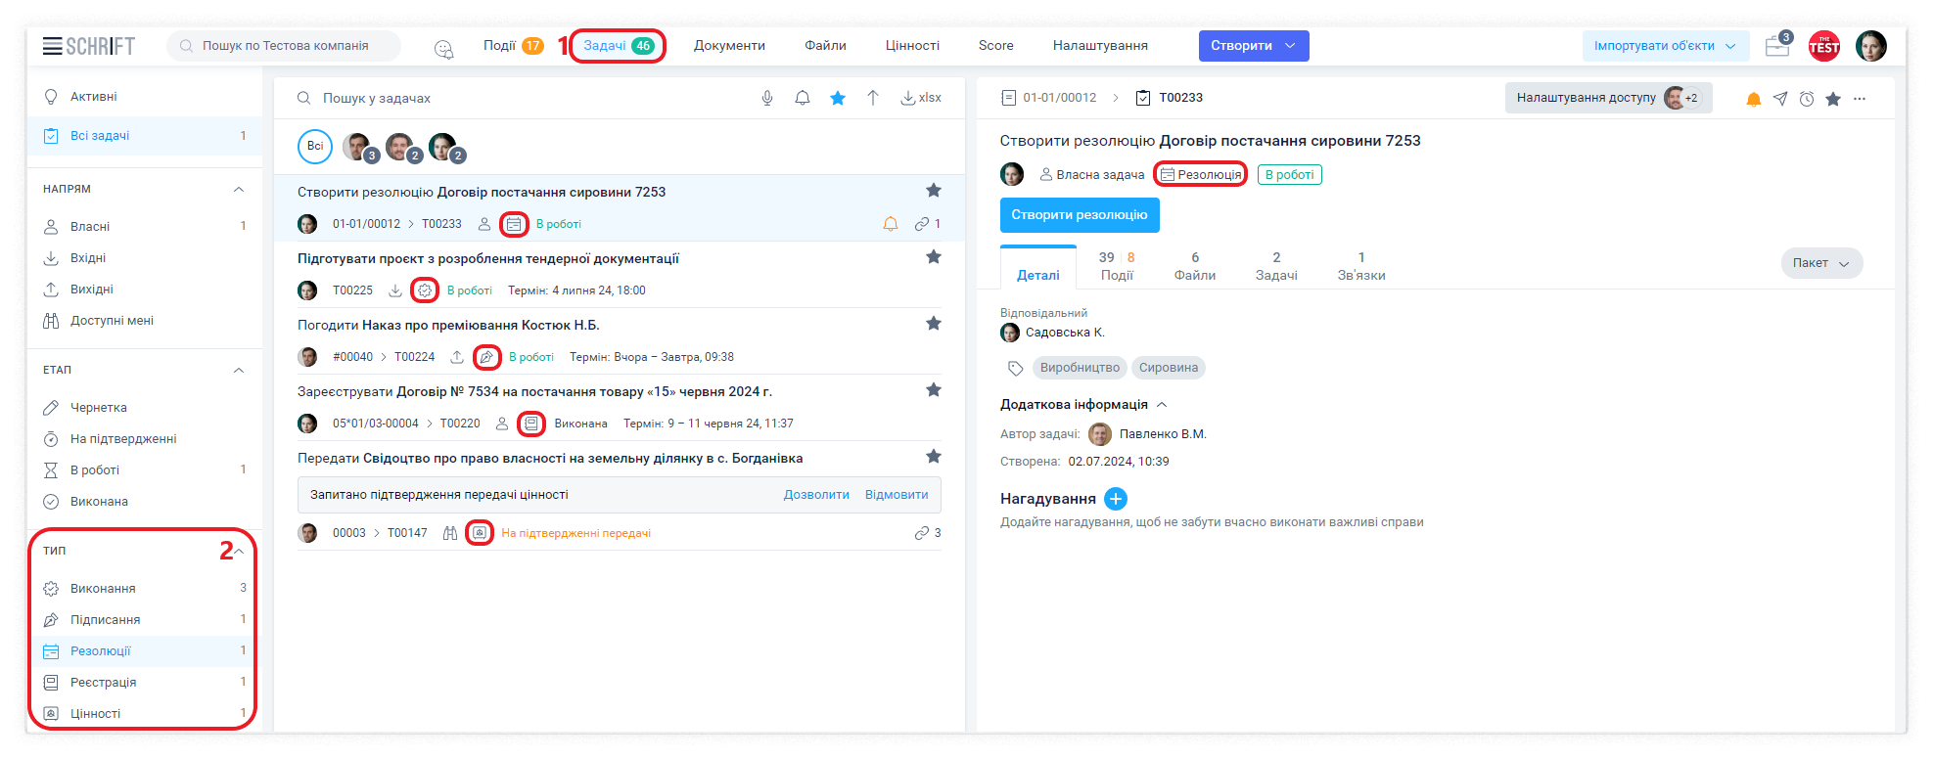Open three-dot more options menu
The height and width of the screenshot is (759, 1933).
1860,99
